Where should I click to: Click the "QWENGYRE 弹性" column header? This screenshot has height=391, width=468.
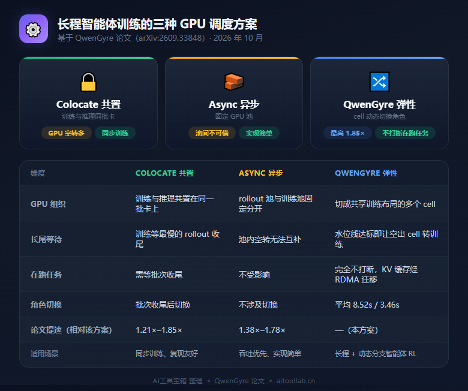[366, 173]
